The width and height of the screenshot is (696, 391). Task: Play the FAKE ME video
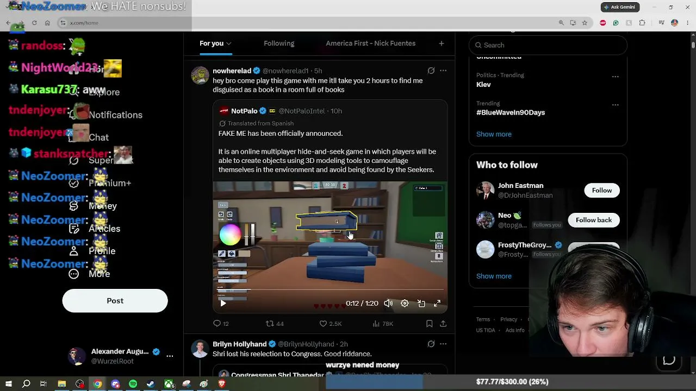[x=223, y=304]
